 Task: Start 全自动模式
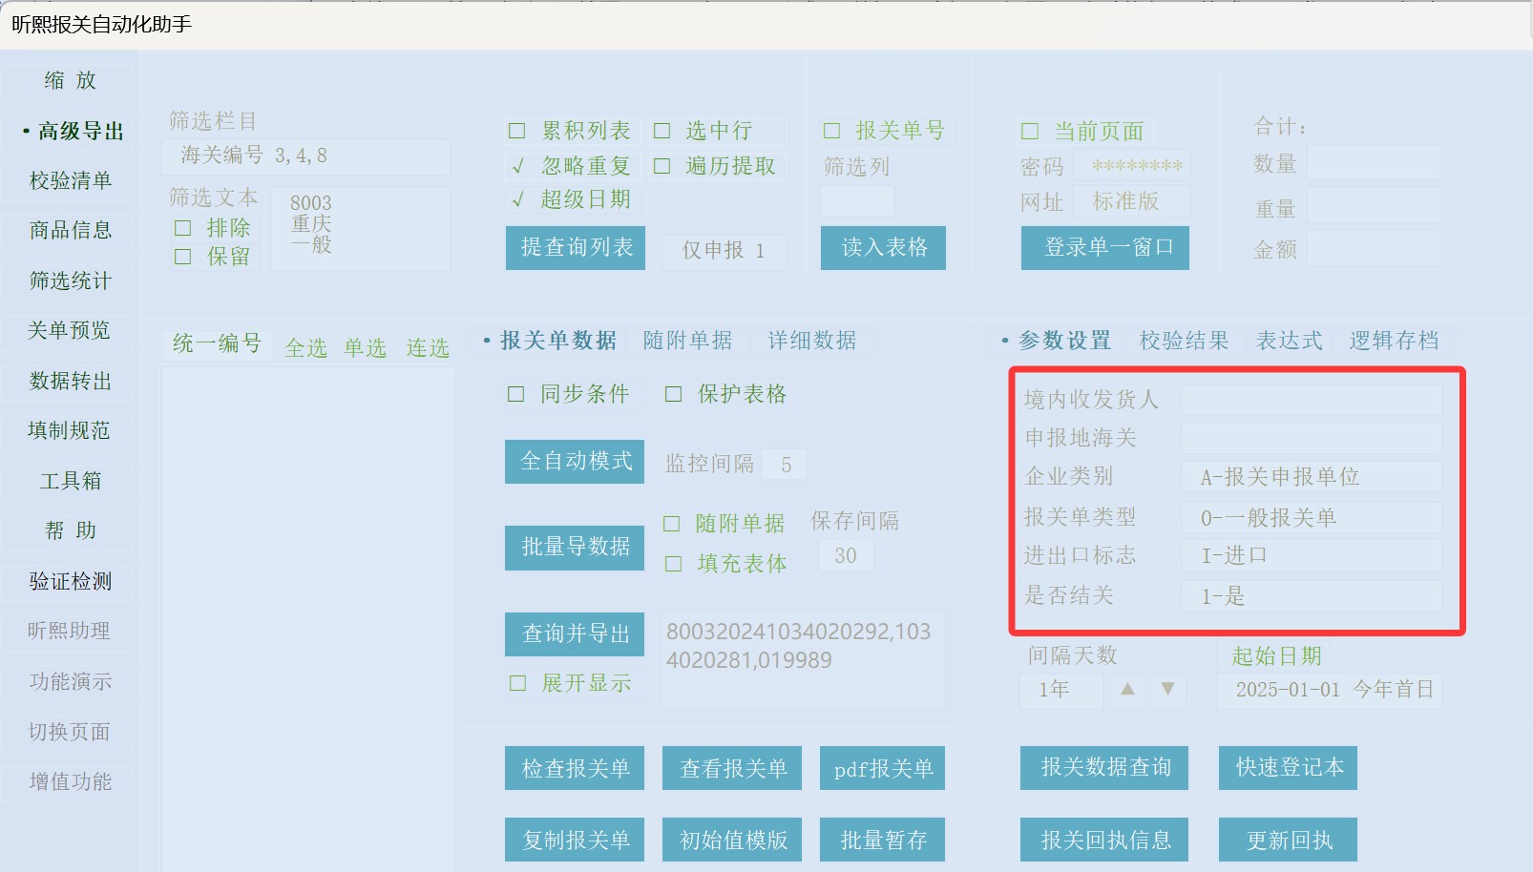pos(575,462)
